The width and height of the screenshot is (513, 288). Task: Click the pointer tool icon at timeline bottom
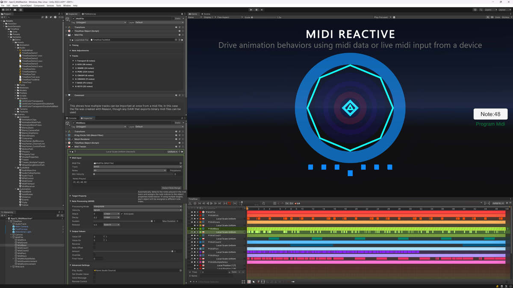point(254,282)
